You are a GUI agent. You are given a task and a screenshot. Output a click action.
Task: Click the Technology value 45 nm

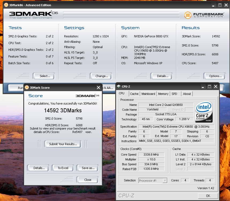[146, 119]
